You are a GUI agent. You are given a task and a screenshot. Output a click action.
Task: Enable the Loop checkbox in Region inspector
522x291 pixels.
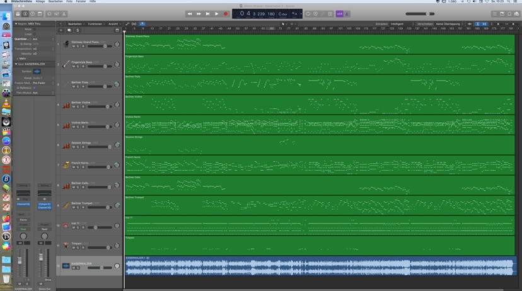pyautogui.click(x=34, y=34)
